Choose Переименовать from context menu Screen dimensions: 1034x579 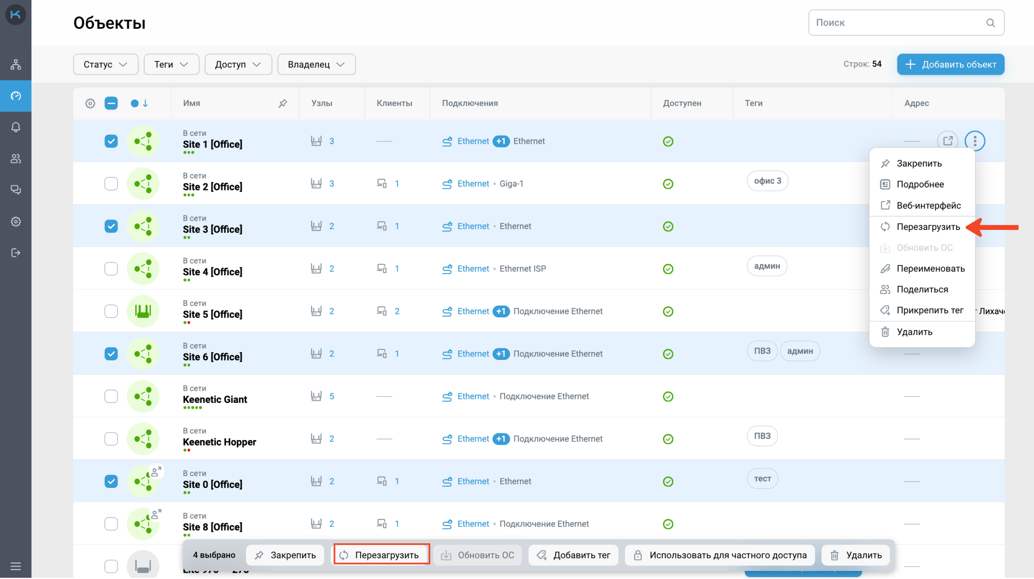[x=930, y=269]
